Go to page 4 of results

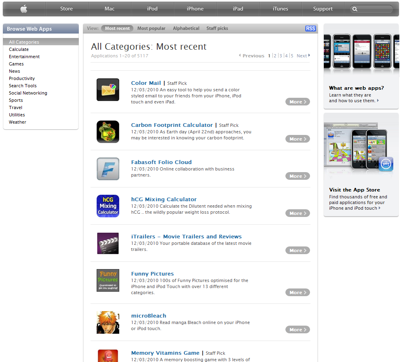coord(286,56)
